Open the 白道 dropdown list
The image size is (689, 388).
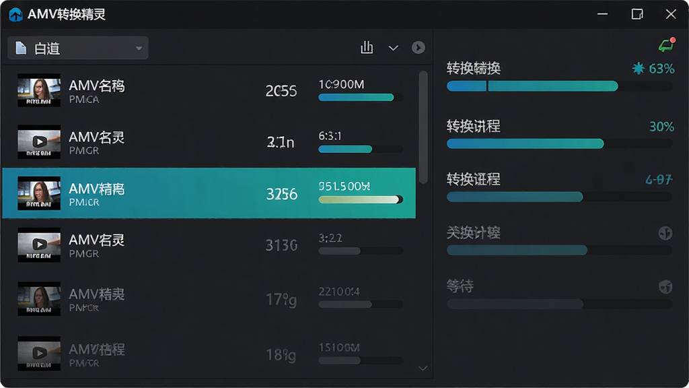click(x=78, y=48)
